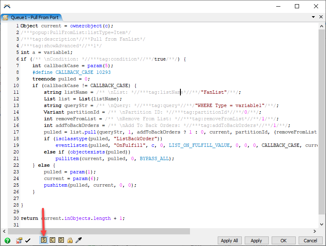Click list.pull call on line 17

click(83, 132)
